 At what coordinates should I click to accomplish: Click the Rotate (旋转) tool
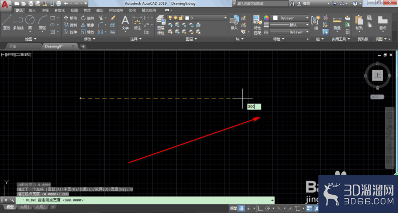(88, 18)
